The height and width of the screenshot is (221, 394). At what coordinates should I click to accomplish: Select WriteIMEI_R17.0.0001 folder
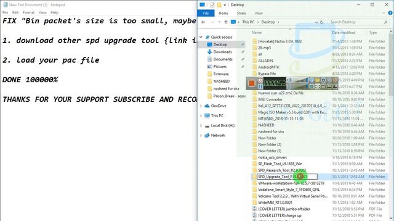pyautogui.click(x=275, y=203)
